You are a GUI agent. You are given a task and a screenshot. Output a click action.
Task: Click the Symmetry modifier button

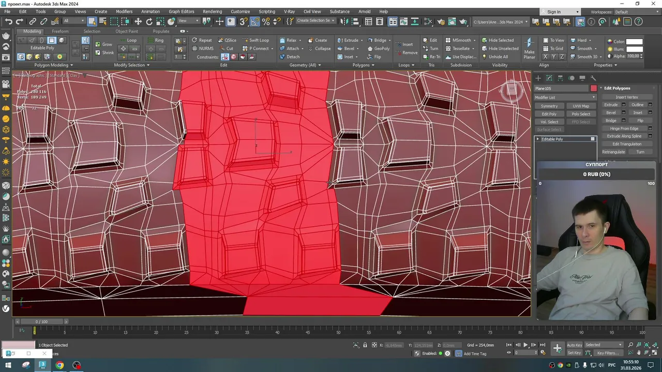(x=549, y=106)
